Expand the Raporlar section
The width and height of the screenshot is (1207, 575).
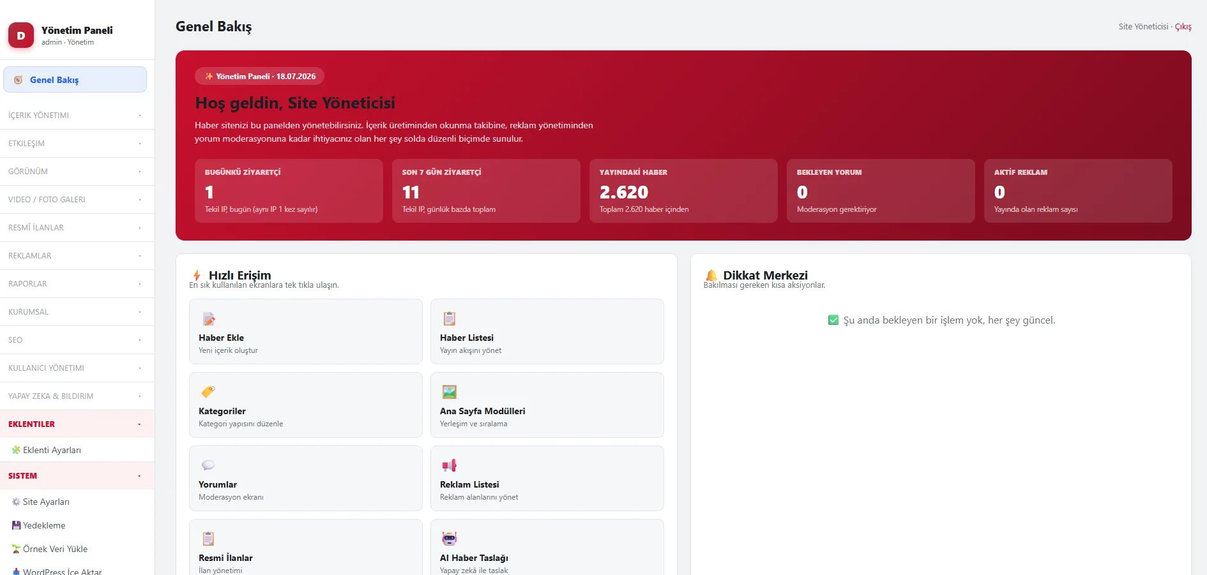[x=77, y=284]
